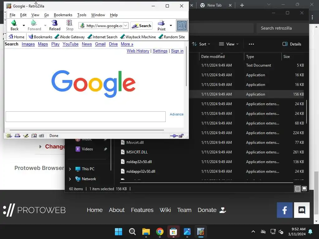Open the Sort dropdown in File Explorer
This screenshot has height=239, width=319.
[201, 44]
